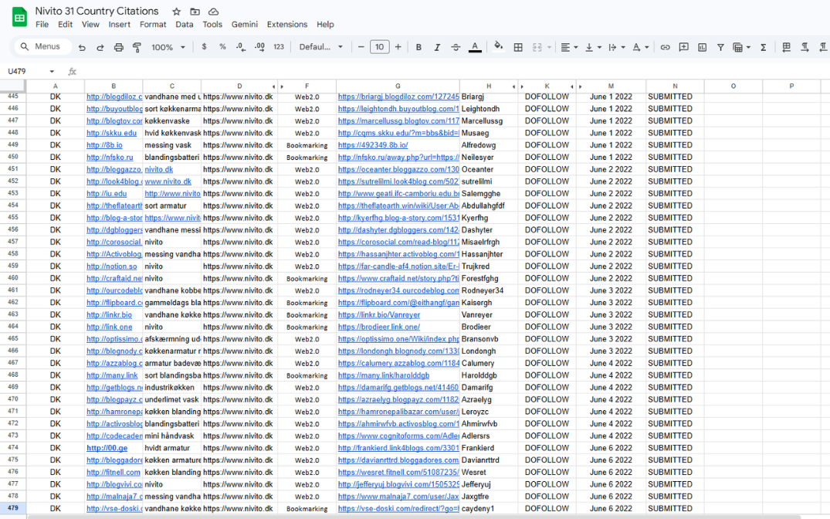The image size is (830, 519).
Task: Expand the hidden column between D and F
Action: 277,86
